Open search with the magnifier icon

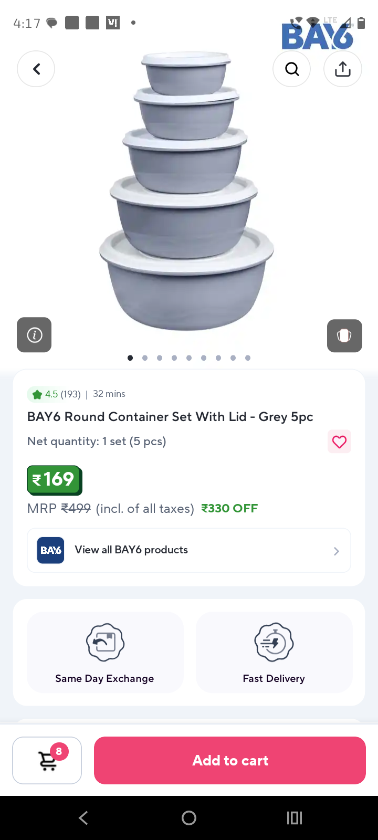pos(292,69)
